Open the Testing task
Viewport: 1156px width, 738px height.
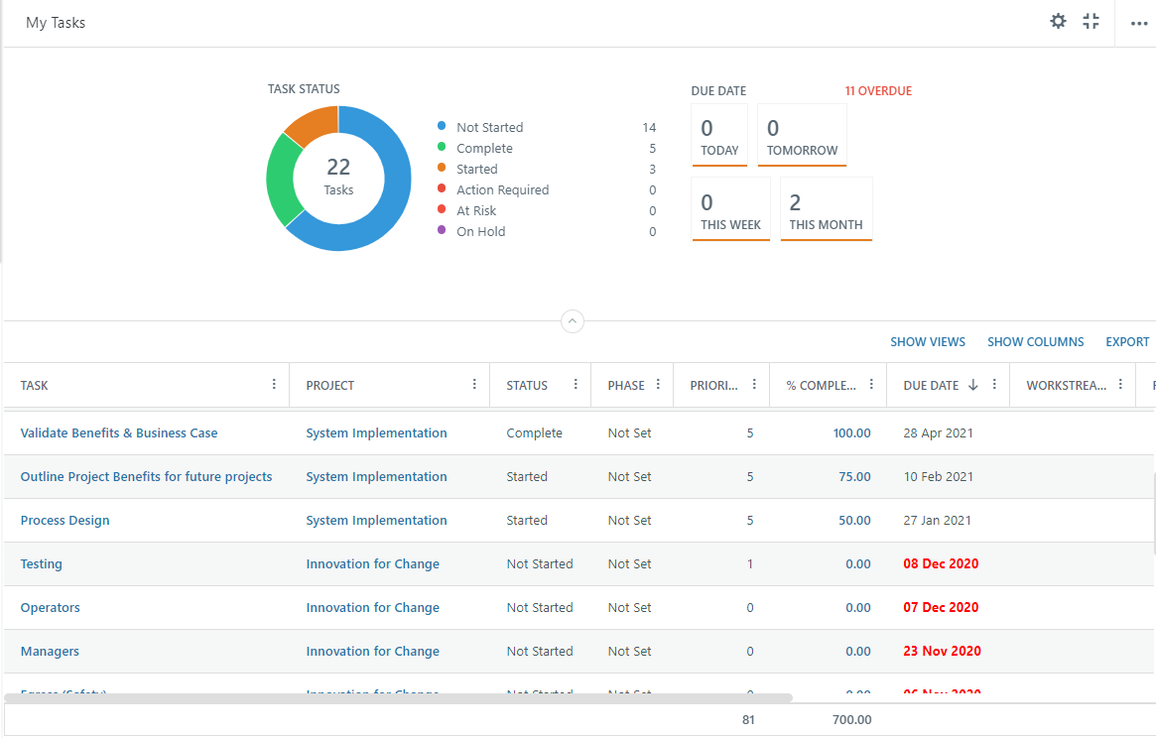(x=42, y=564)
